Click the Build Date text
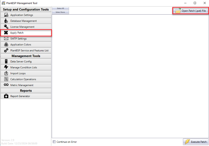The image size is (209, 146). pyautogui.click(x=19, y=144)
